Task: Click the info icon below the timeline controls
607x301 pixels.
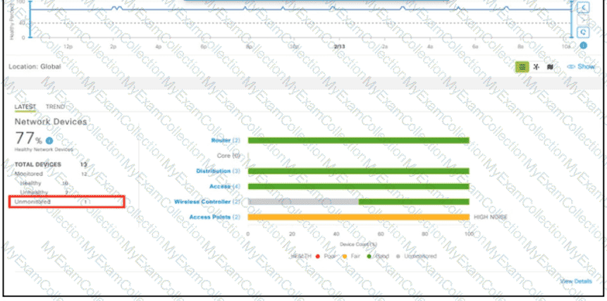Action: point(583,46)
